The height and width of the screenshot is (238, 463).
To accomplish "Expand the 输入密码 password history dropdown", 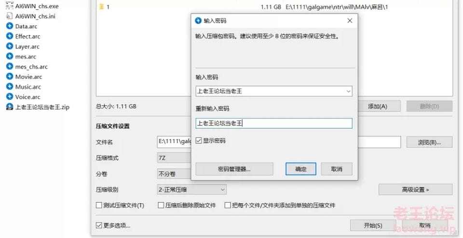I will (x=348, y=91).
